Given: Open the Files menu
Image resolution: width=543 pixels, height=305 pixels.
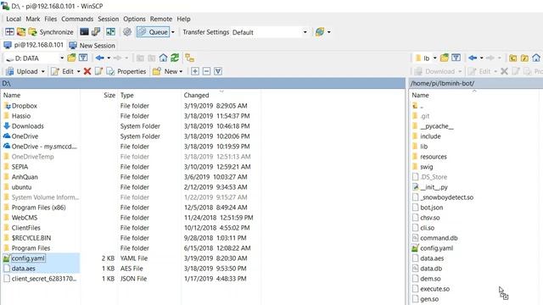Looking at the screenshot, I should [x=51, y=19].
